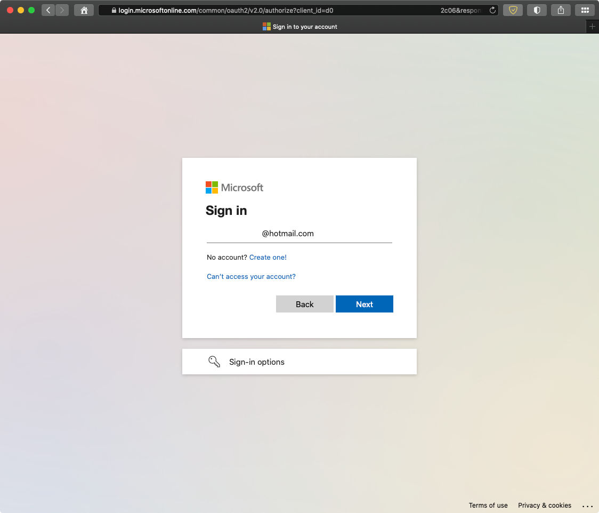
Task: Click the lock icon in address bar
Action: point(114,10)
